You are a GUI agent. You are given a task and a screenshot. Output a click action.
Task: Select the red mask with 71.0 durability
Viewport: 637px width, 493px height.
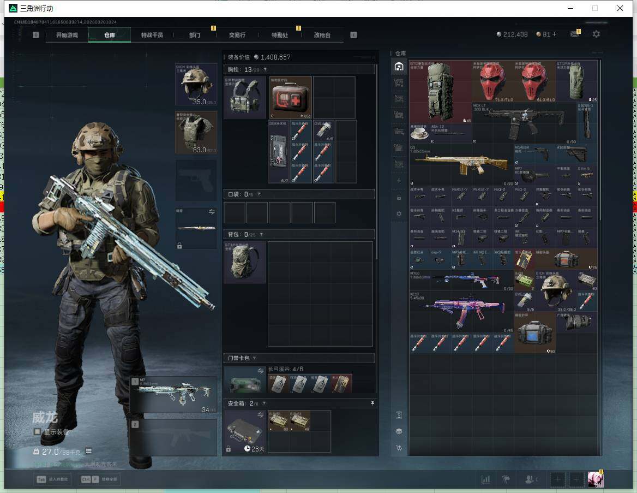coord(493,81)
